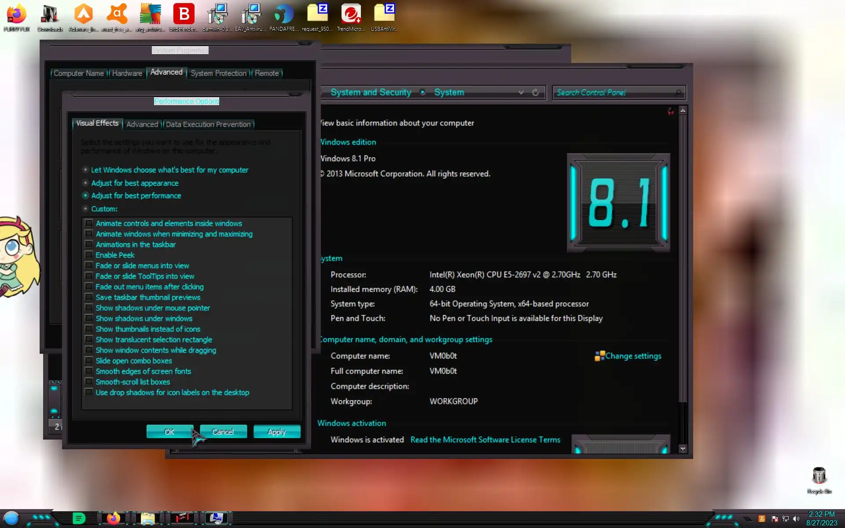Select Adjust for best appearance option
The height and width of the screenshot is (528, 845).
(x=85, y=183)
